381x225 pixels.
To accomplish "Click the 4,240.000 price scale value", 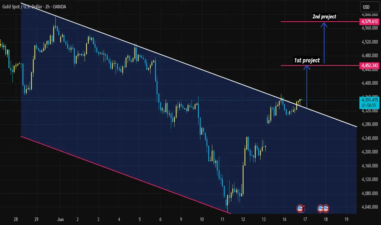I will (x=370, y=138).
